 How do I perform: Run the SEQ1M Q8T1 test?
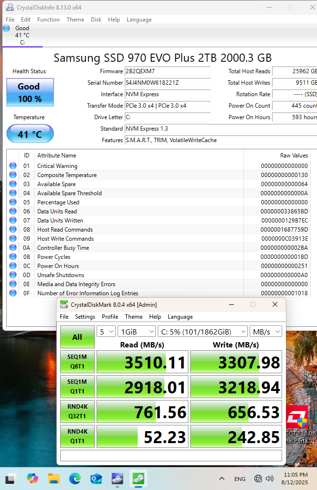77,362
